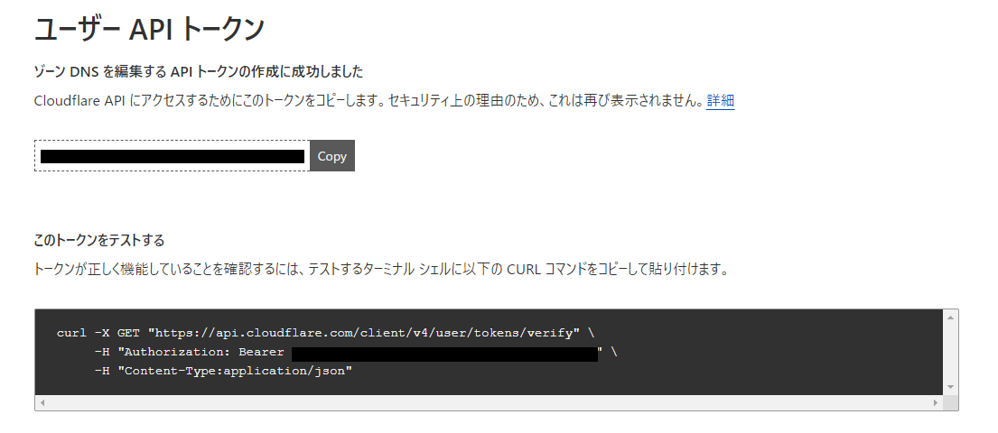Click the Cloudflare API security note text
This screenshot has width=998, height=433.
(x=369, y=100)
